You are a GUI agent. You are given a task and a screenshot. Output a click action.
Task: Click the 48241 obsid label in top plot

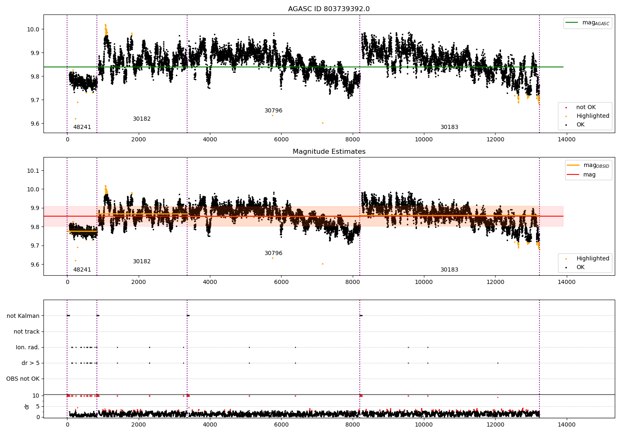[82, 127]
